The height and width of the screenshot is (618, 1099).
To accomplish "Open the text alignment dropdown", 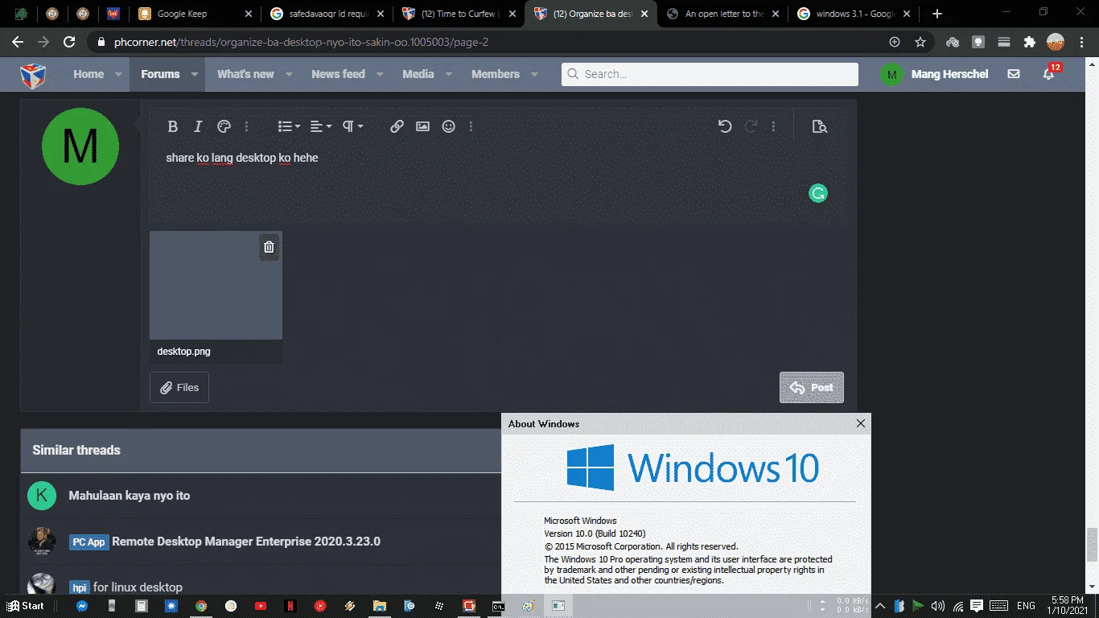I will 321,126.
